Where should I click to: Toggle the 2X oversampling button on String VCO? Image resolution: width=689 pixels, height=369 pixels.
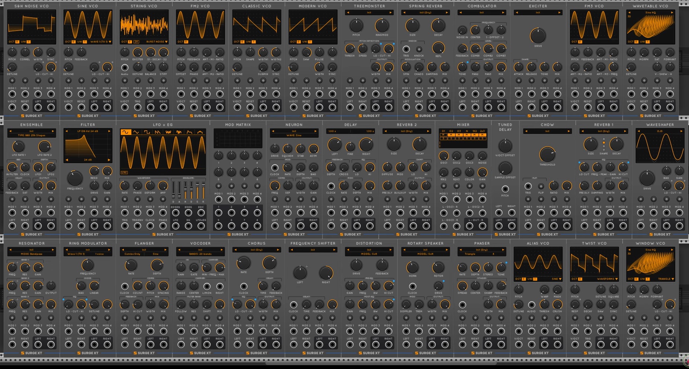coord(136,42)
